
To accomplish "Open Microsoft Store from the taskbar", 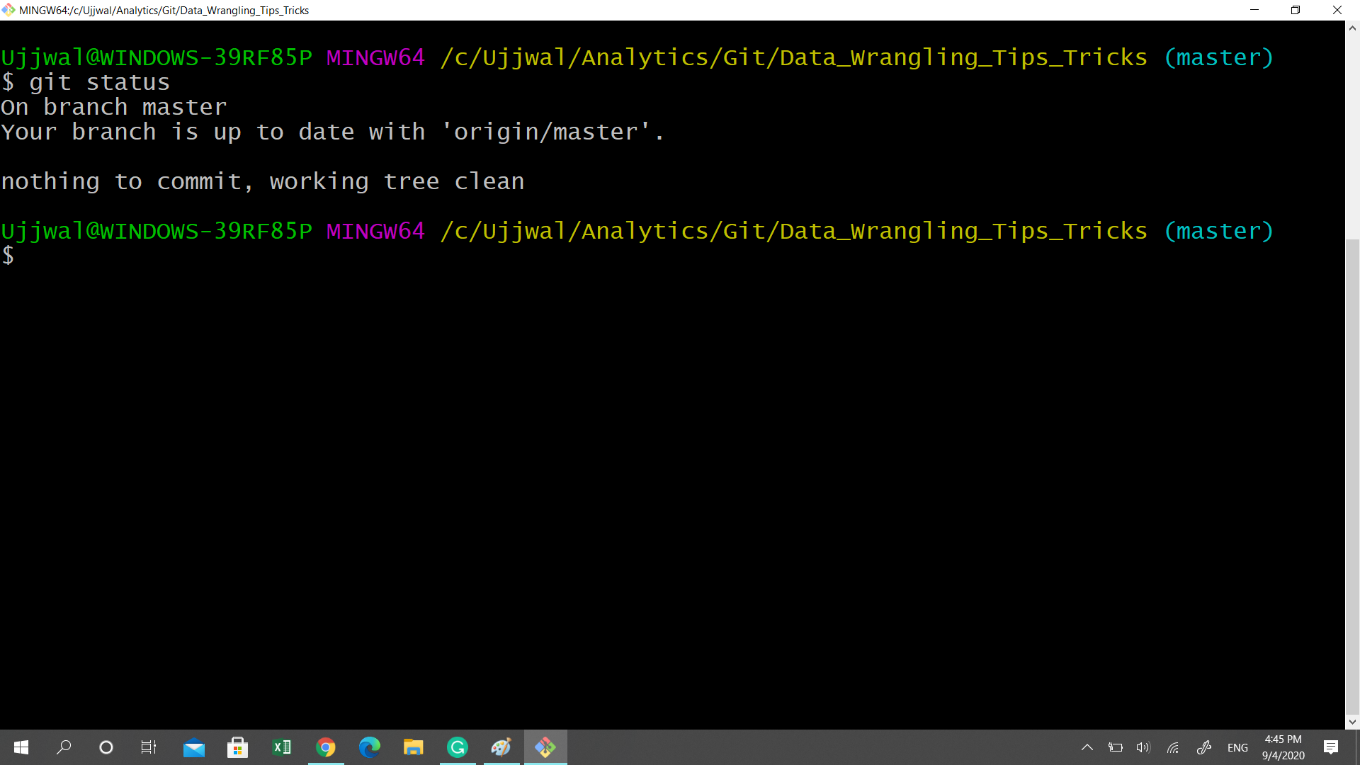I will pos(238,747).
